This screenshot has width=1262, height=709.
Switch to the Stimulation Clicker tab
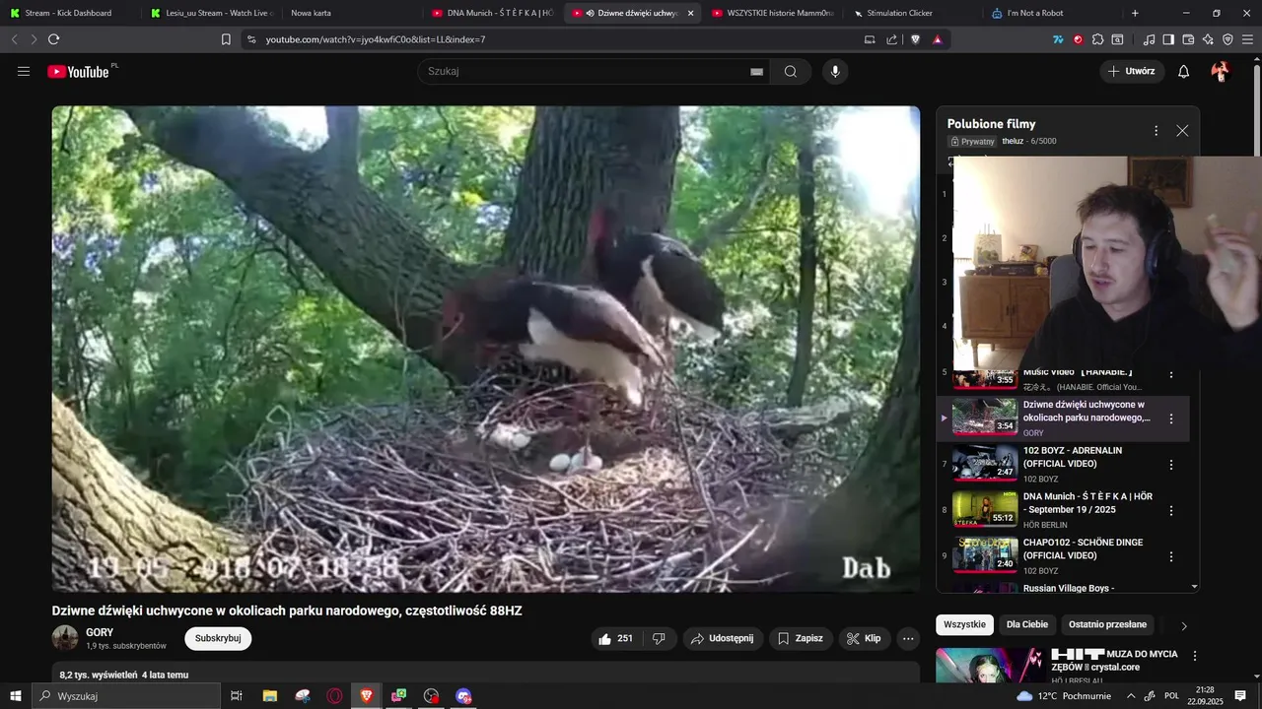click(x=913, y=13)
